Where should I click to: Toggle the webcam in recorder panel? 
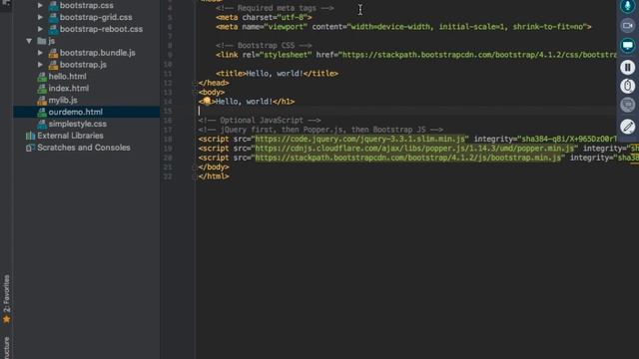click(628, 26)
